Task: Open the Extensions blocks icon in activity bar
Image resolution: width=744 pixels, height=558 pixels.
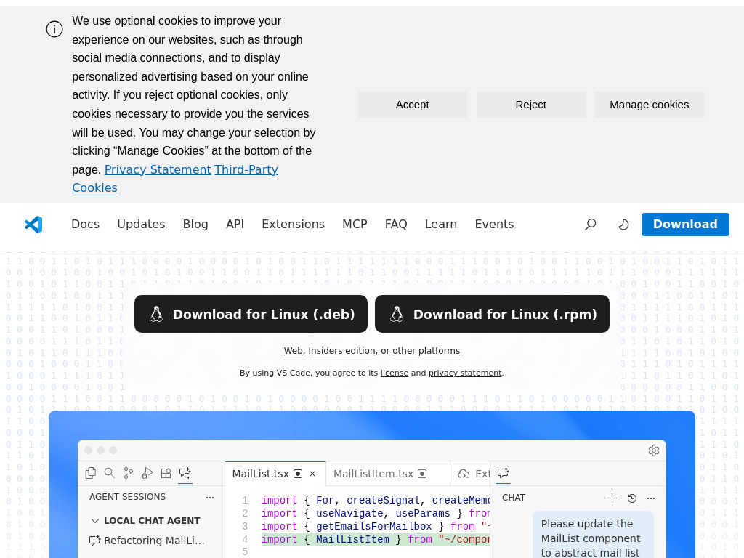Action: click(166, 473)
